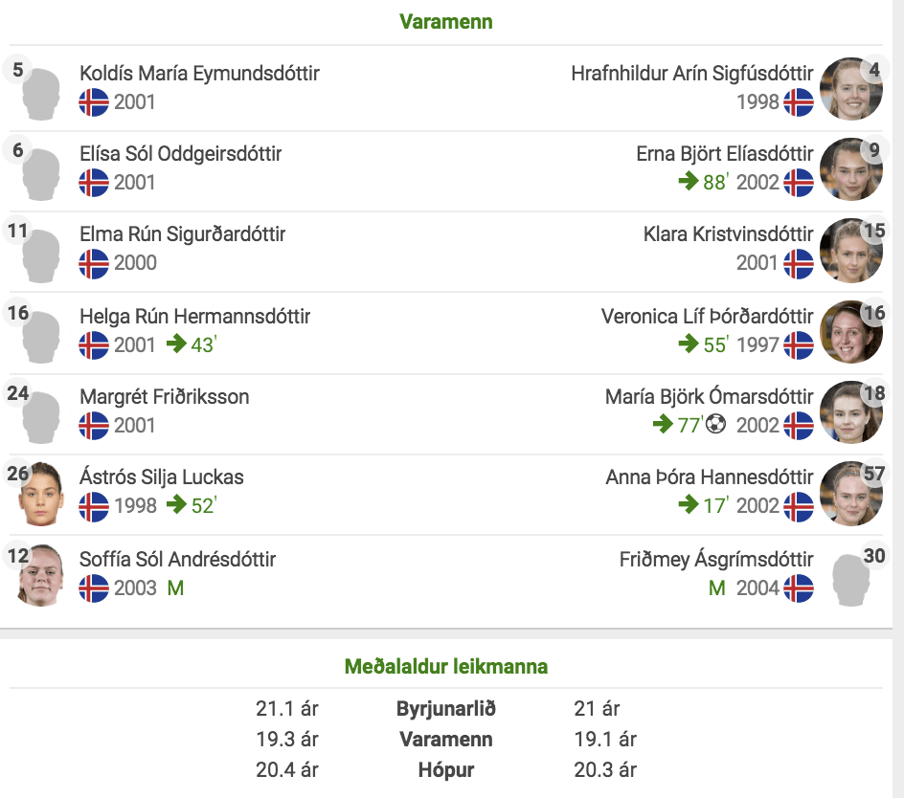This screenshot has width=904, height=798.
Task: Click the substitution arrow next to 43'
Action: click(176, 344)
